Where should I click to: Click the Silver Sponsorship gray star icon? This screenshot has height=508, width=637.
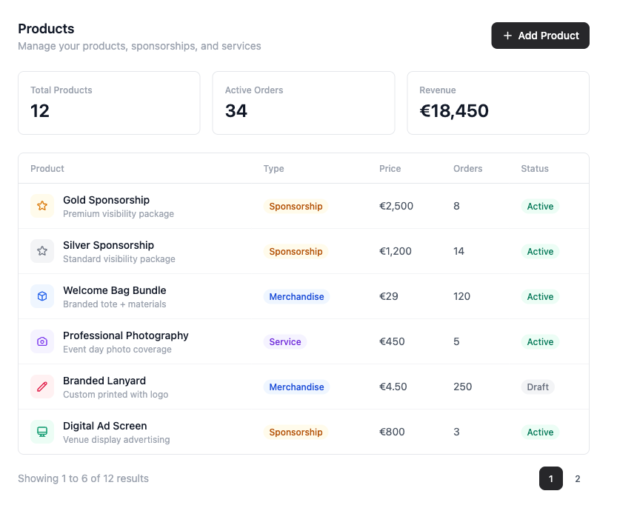(x=42, y=251)
